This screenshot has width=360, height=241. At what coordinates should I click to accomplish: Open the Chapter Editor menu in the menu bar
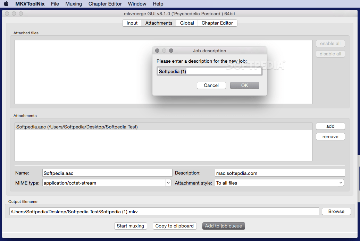tap(105, 4)
